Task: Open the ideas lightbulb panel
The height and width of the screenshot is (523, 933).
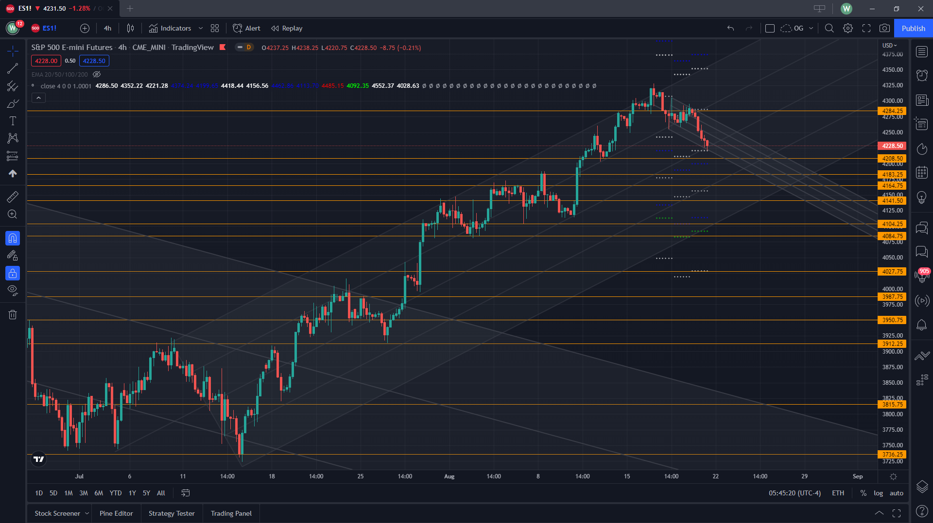Action: (x=922, y=197)
